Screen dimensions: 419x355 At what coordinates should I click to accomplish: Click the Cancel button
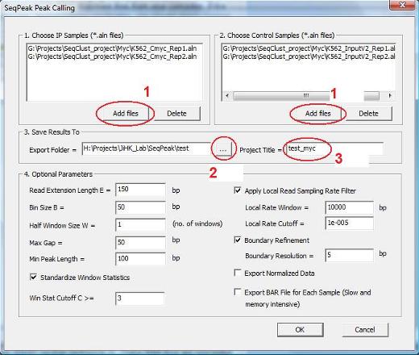pyautogui.click(x=365, y=330)
